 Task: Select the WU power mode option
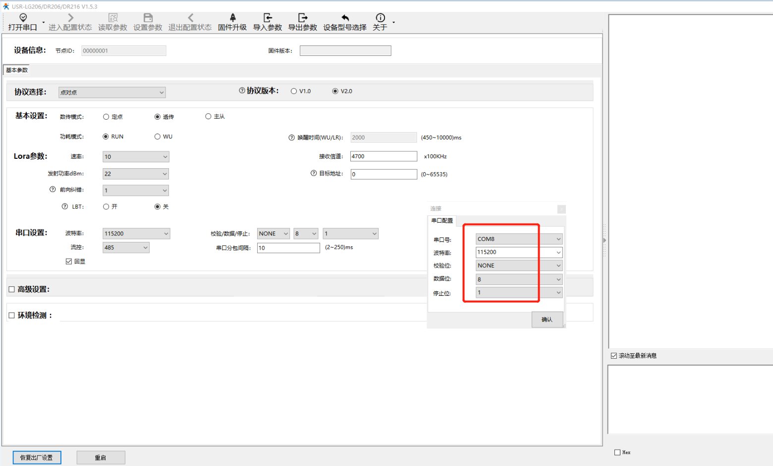pos(157,137)
